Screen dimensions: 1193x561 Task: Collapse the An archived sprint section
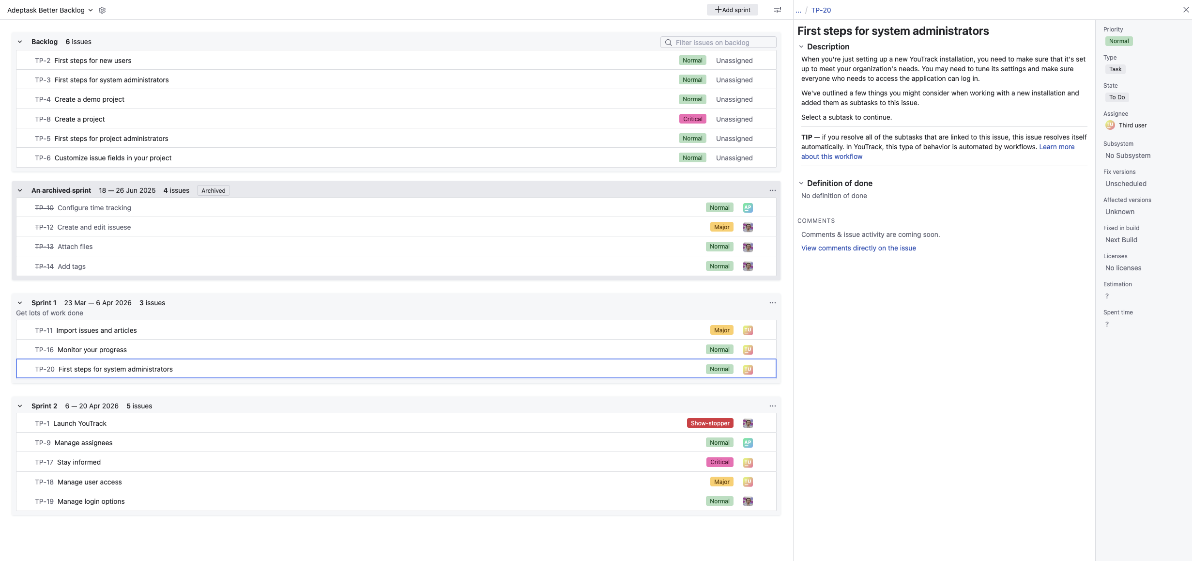coord(20,190)
